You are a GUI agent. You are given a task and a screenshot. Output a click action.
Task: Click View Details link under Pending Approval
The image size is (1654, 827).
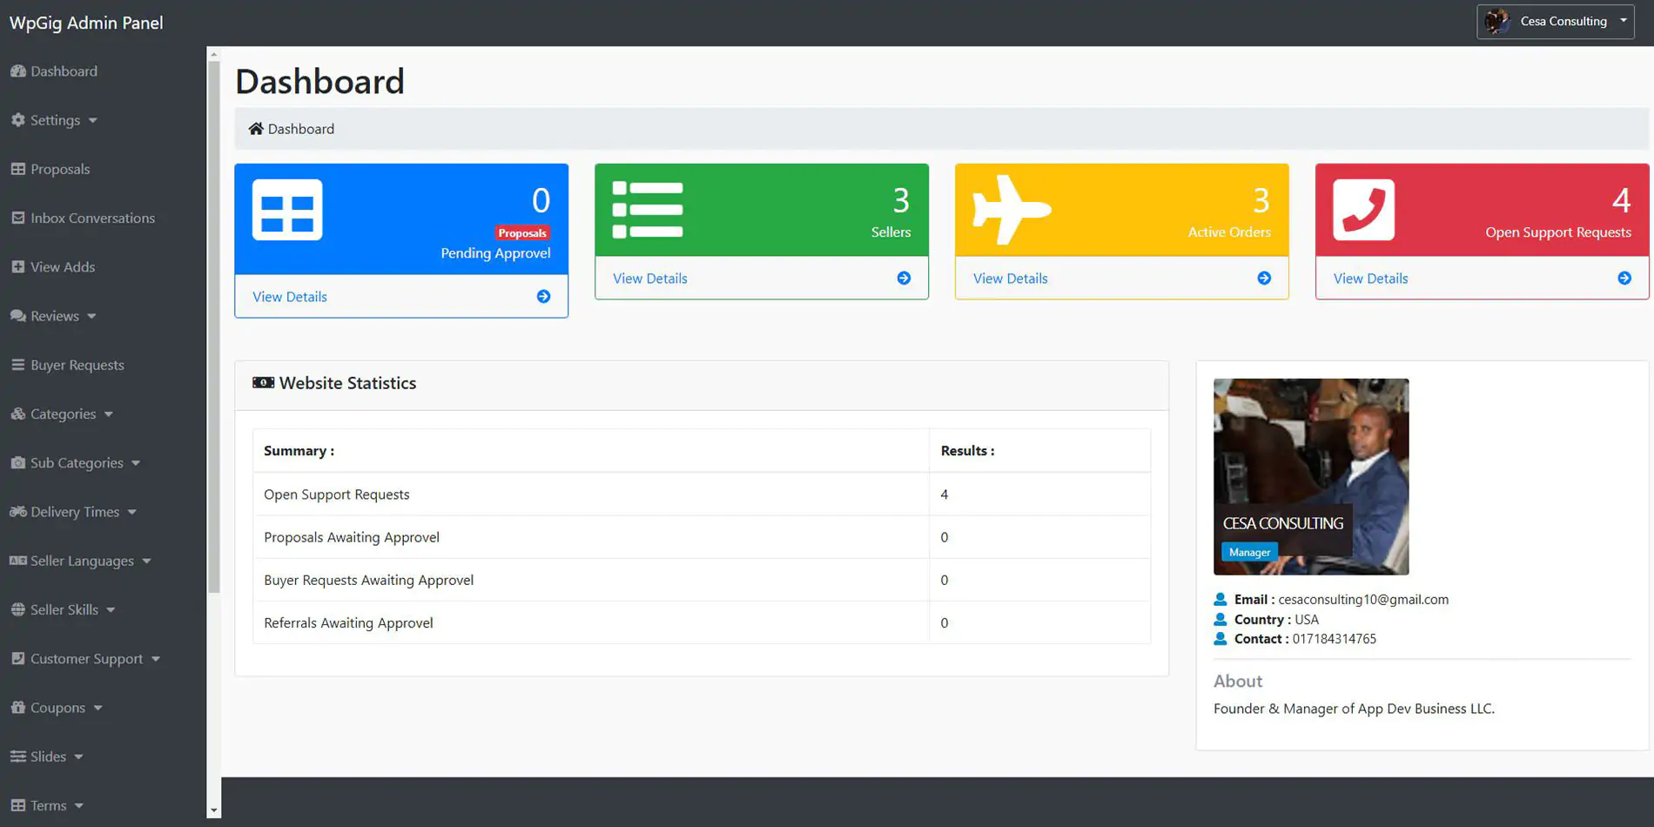(290, 297)
